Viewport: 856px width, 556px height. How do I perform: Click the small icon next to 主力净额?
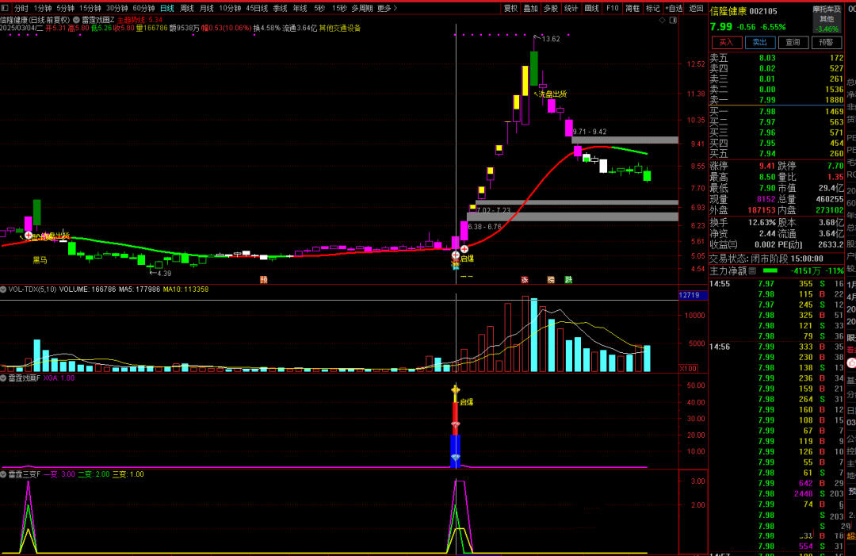752,270
